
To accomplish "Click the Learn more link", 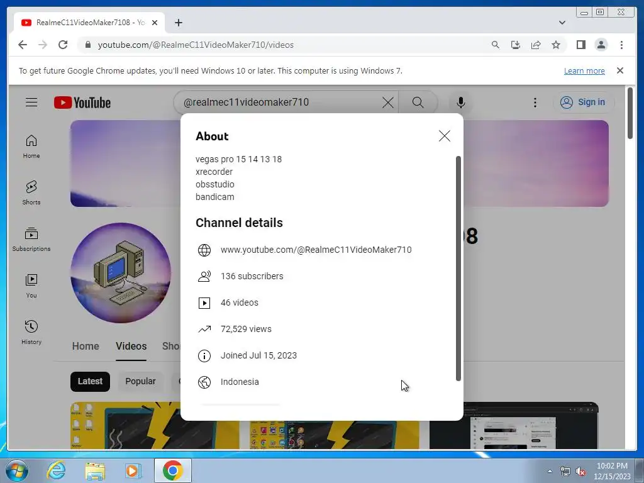I will pyautogui.click(x=584, y=70).
